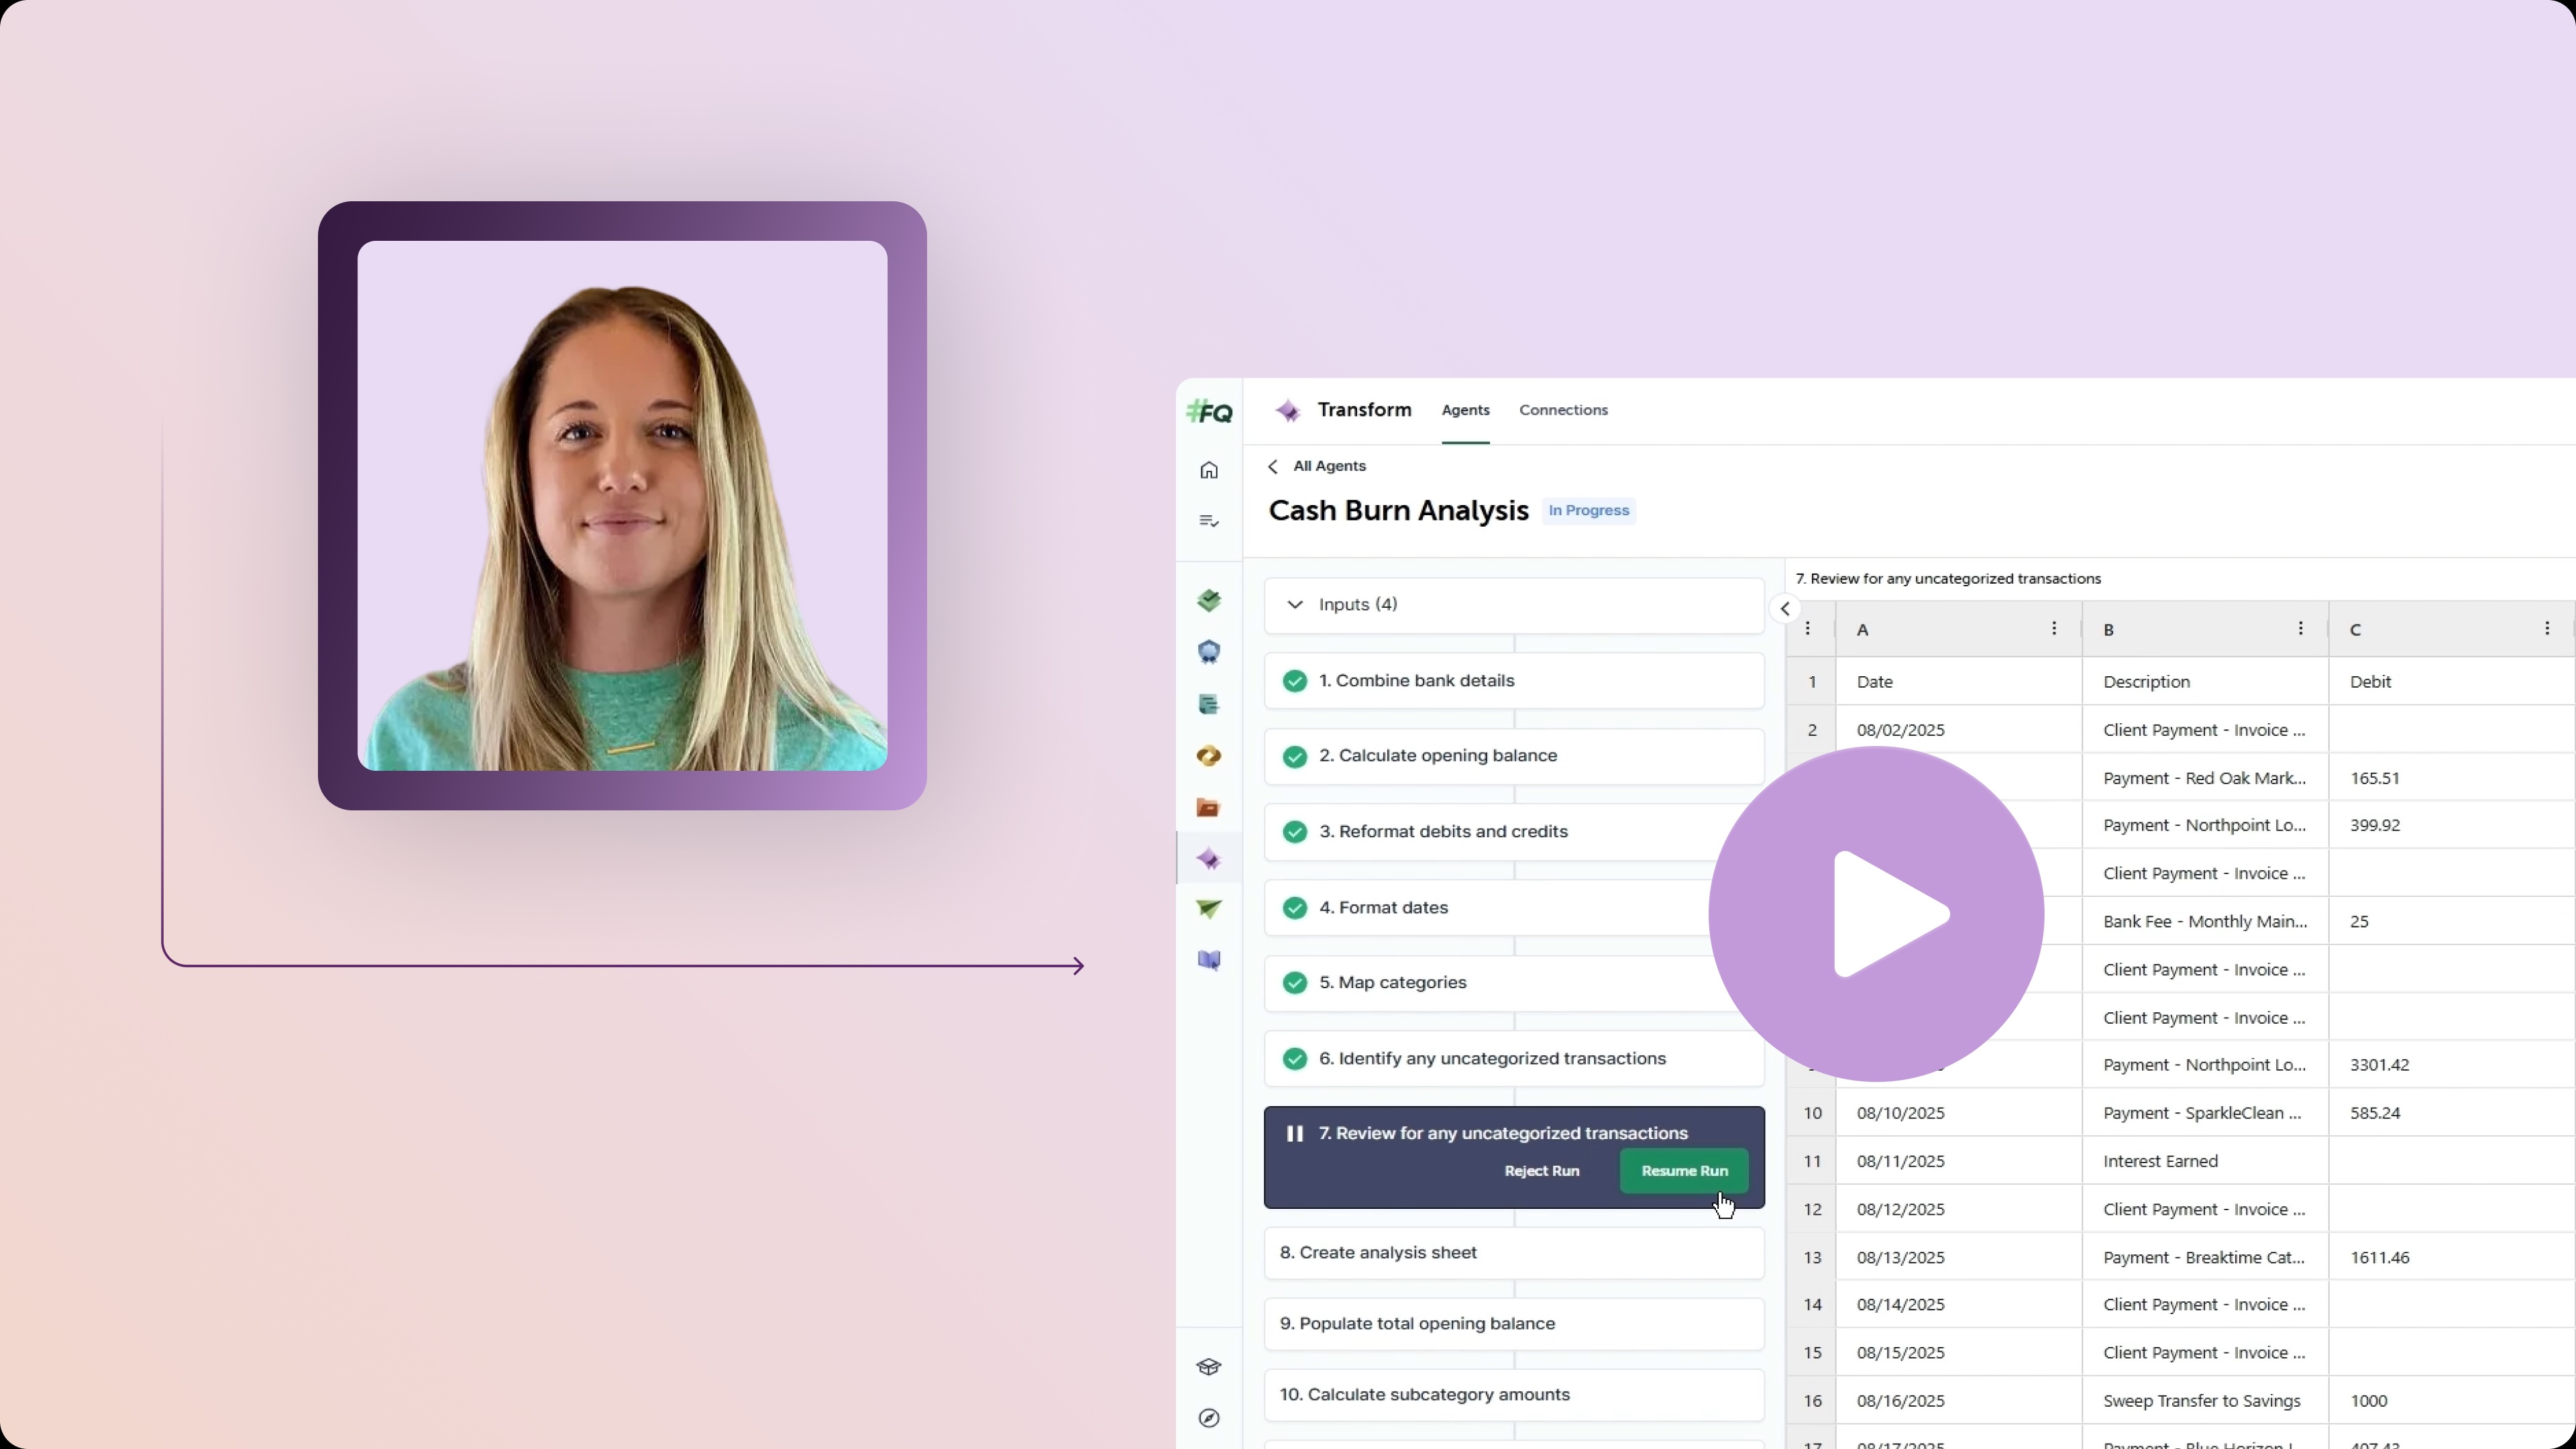Collapse the steps panel with the chevron

coord(1785,608)
